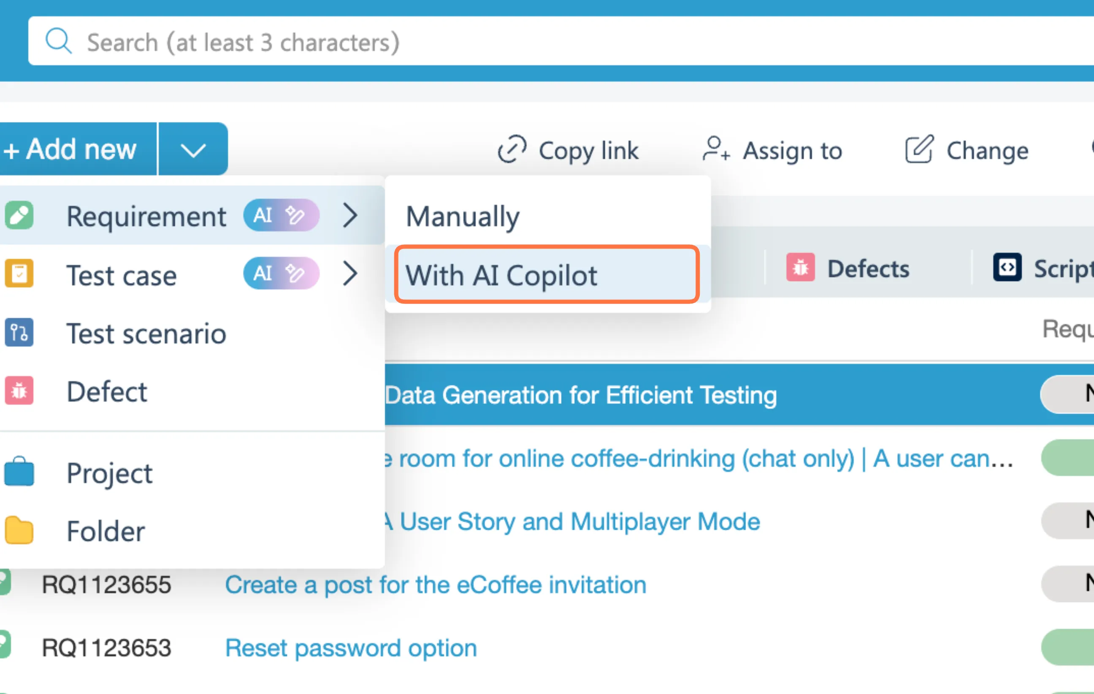The image size is (1094, 694).
Task: Open the Reset password option requirement link
Action: click(351, 648)
